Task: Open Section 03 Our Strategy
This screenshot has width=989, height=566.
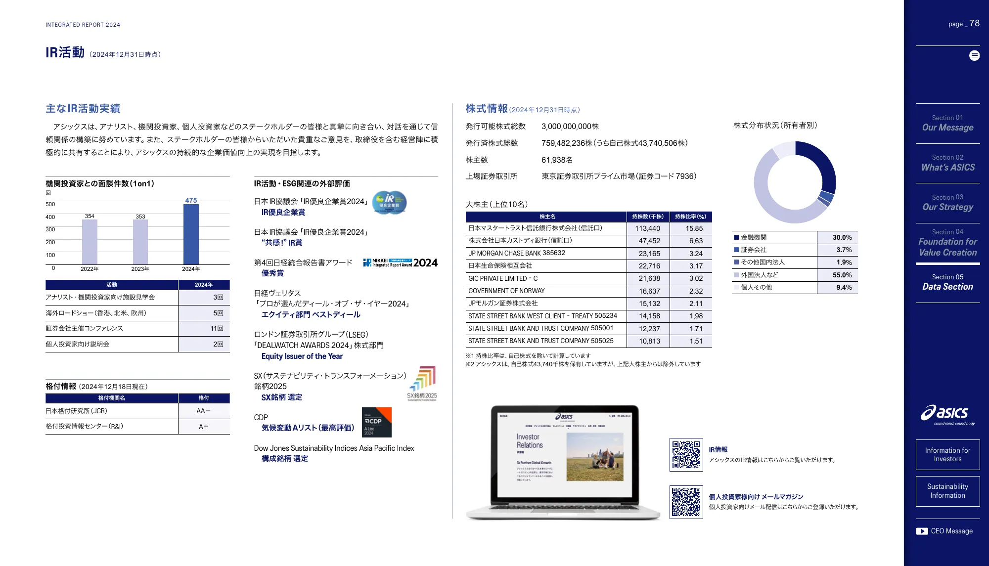Action: 947,203
